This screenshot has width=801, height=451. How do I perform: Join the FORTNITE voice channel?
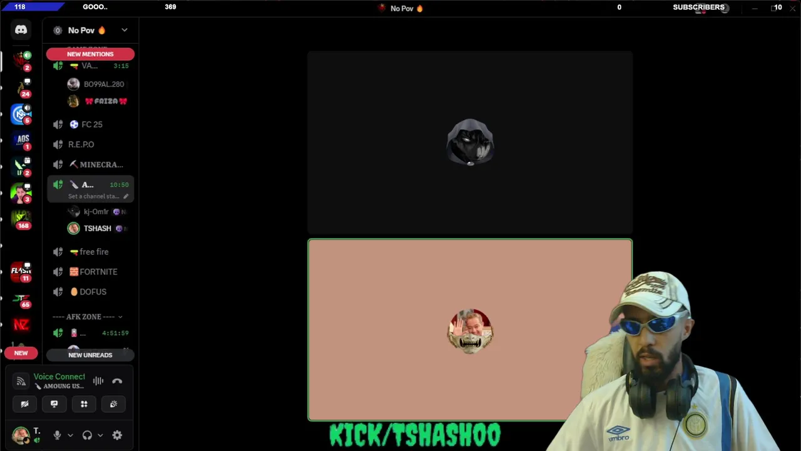(90, 272)
